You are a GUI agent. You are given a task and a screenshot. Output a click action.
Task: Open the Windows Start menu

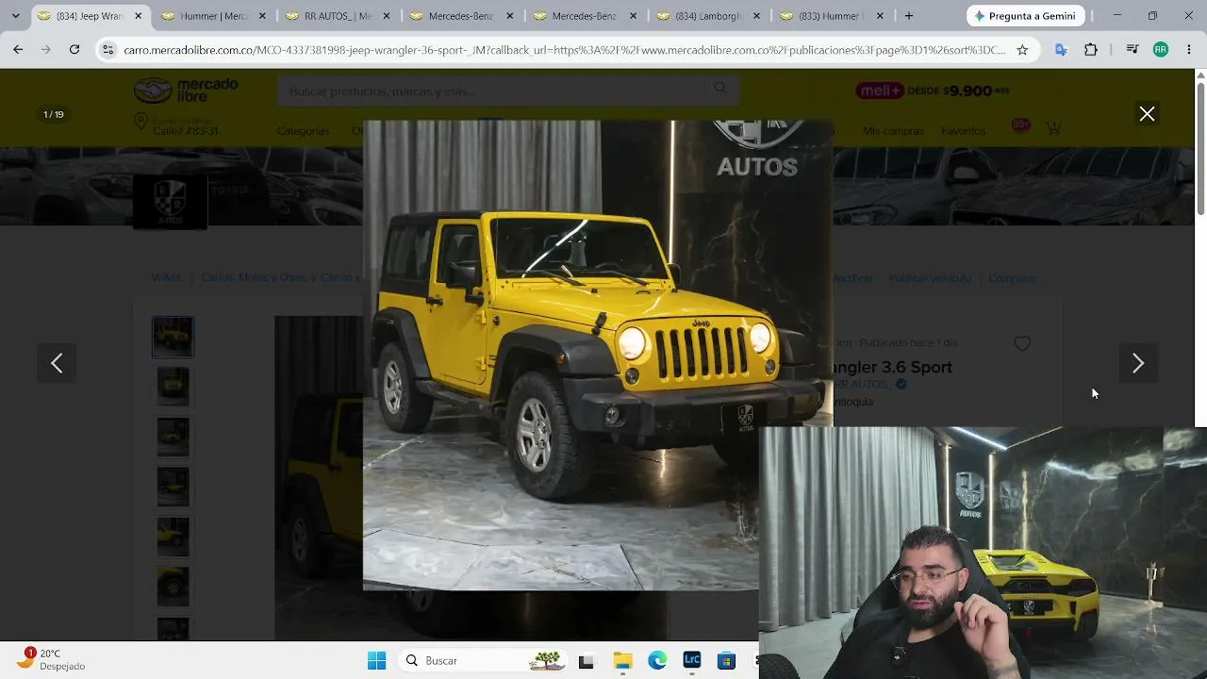376,661
